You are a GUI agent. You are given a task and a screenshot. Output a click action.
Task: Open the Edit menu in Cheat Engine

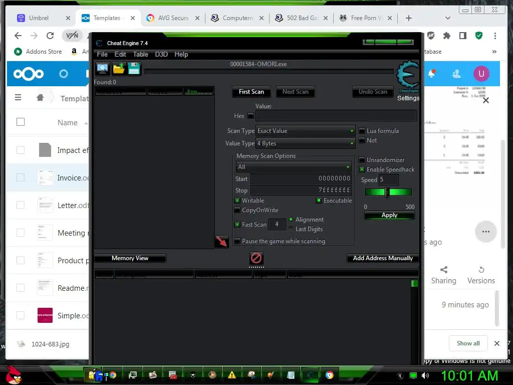click(x=120, y=54)
